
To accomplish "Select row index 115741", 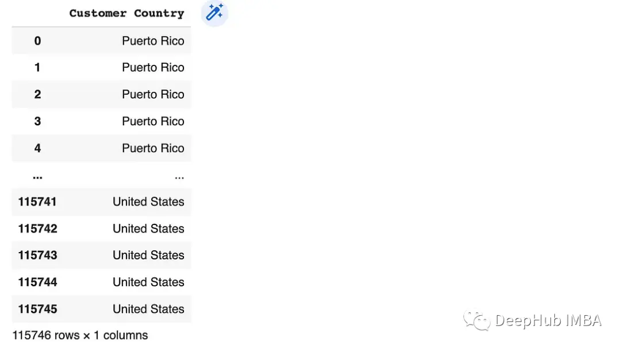I will [x=37, y=201].
